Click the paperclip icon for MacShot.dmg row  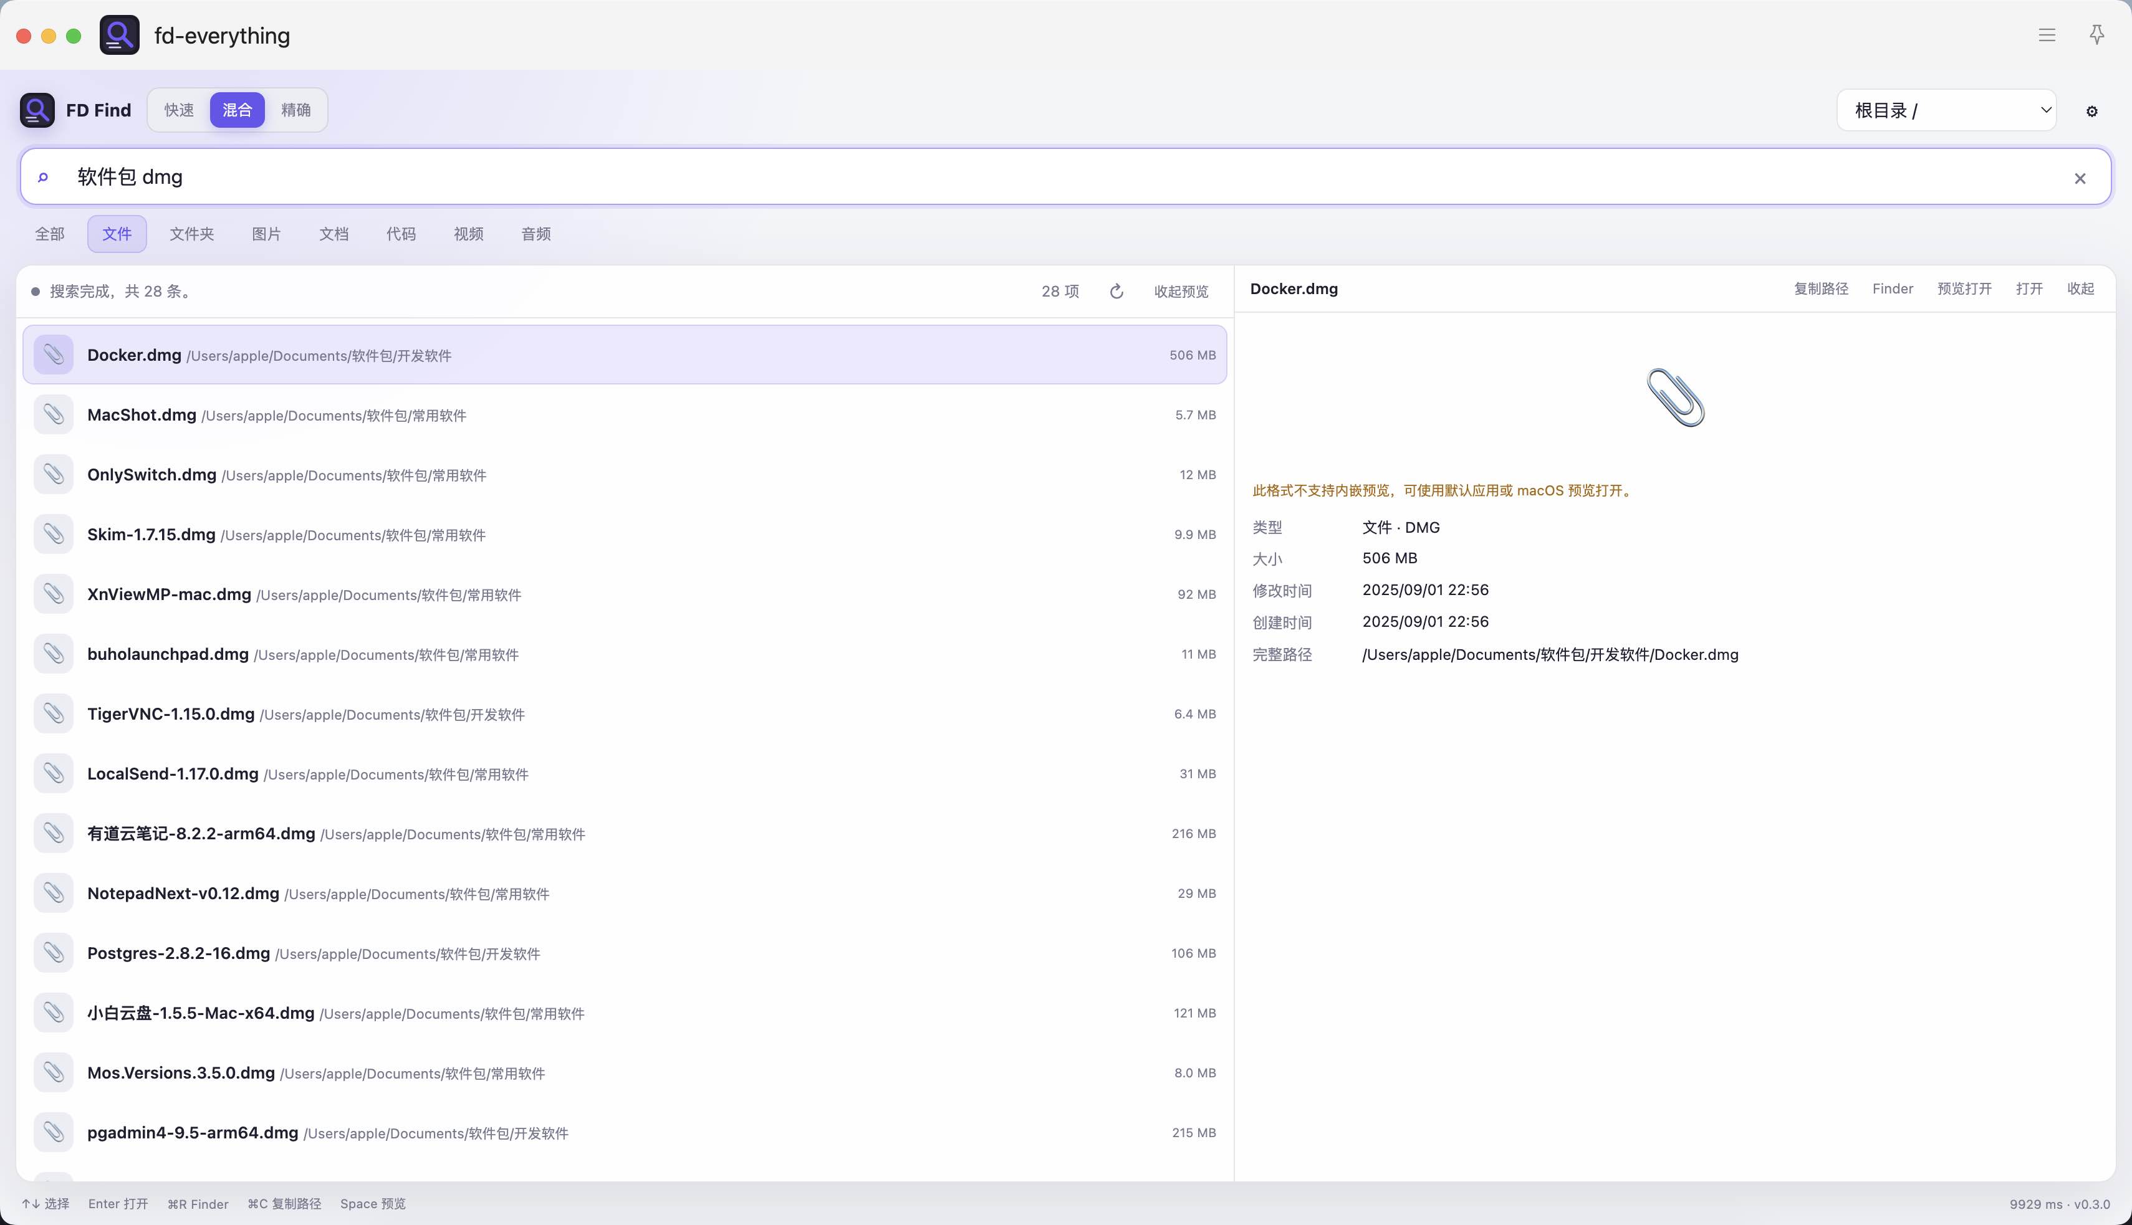(x=54, y=414)
